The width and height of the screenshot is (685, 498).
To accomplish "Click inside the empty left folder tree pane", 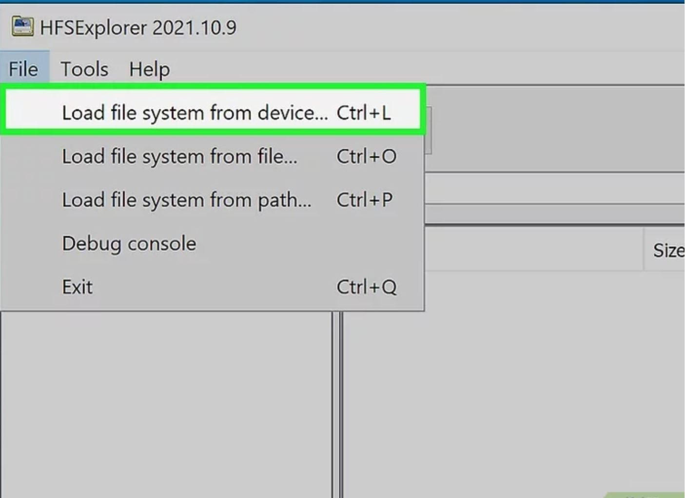I will [x=166, y=404].
